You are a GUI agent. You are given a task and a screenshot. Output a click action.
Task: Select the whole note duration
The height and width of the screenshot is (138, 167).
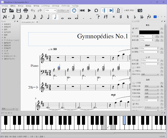pyautogui.click(x=62, y=18)
